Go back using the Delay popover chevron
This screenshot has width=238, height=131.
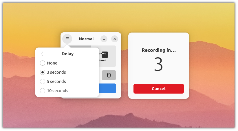pos(42,54)
